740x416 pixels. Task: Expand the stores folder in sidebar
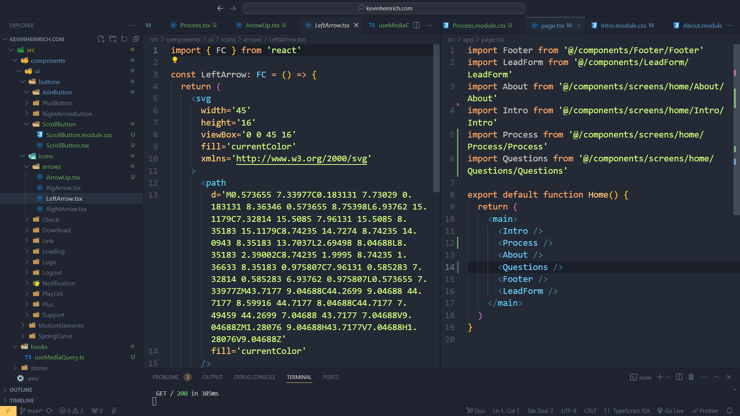[x=17, y=368]
